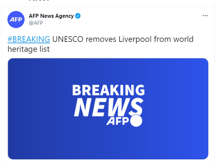Click the words 'heritage list' in tweet

(28, 49)
